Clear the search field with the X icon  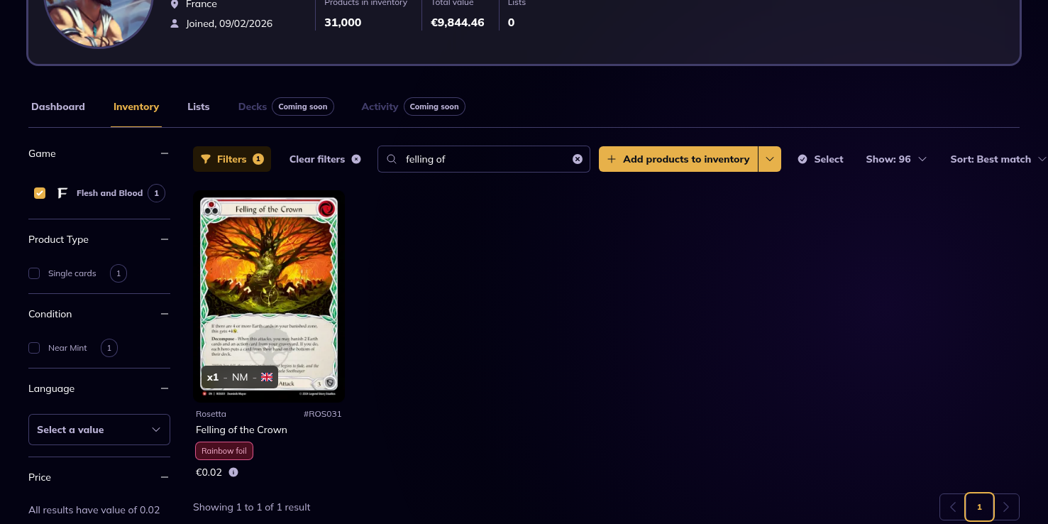(577, 159)
